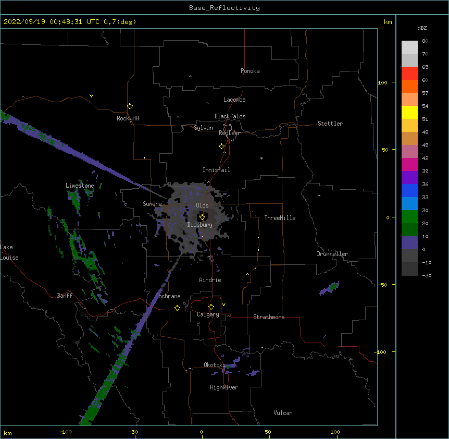Click the Limestone label
This screenshot has width=449, height=439.
click(80, 186)
